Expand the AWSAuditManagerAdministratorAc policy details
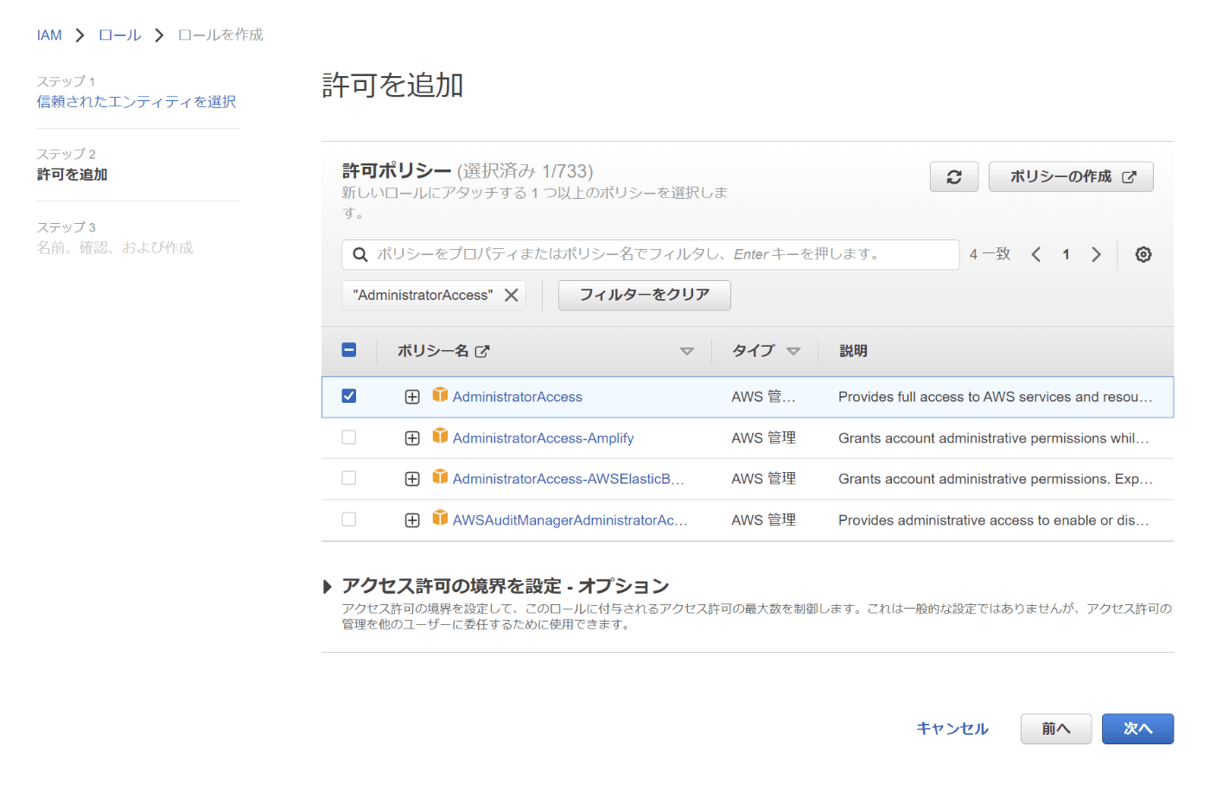 click(412, 520)
